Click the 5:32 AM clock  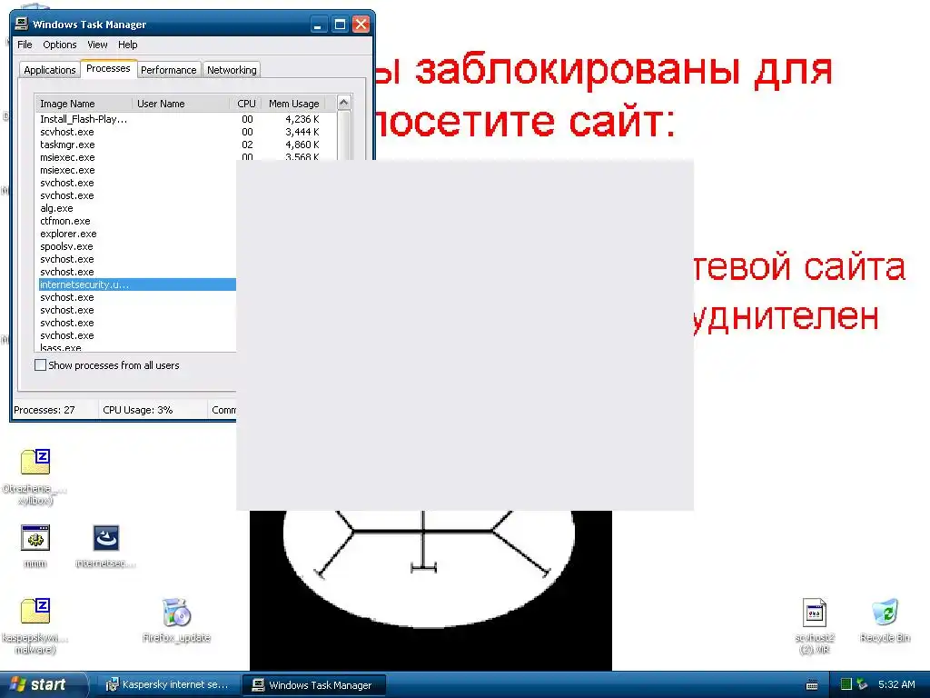896,684
